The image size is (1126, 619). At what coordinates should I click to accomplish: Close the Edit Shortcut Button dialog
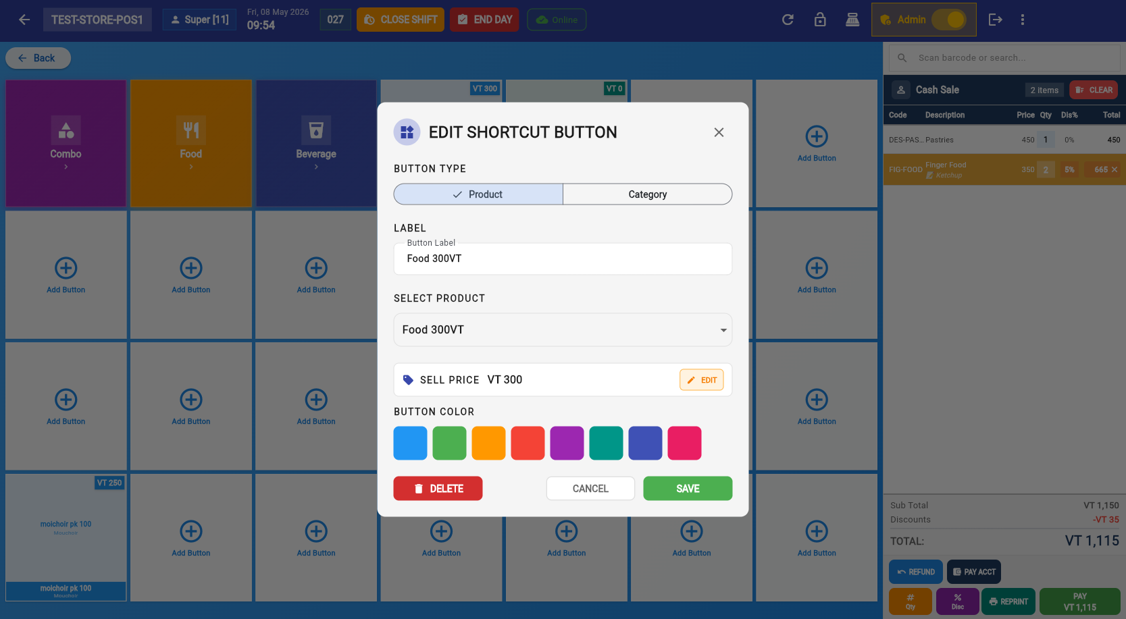pos(719,132)
